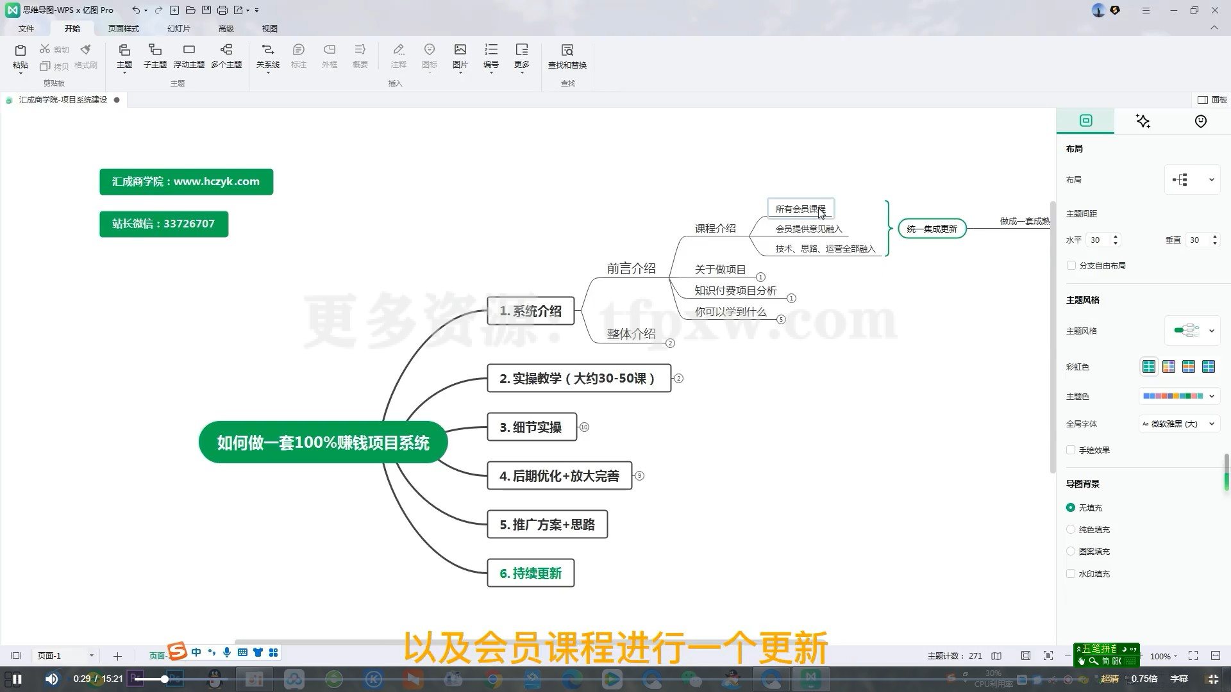Add a 浮动主题 floating topic
This screenshot has width=1231, height=692.
click(188, 56)
